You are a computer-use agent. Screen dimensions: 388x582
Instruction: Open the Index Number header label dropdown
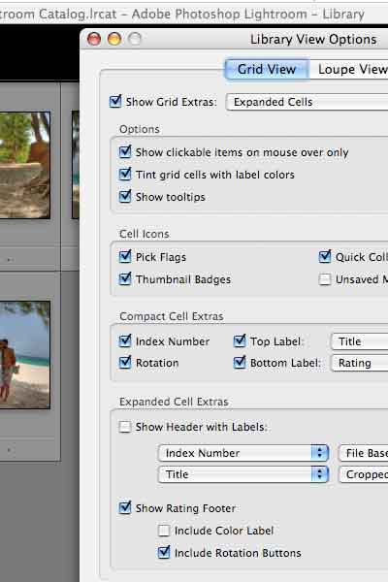coord(243,453)
